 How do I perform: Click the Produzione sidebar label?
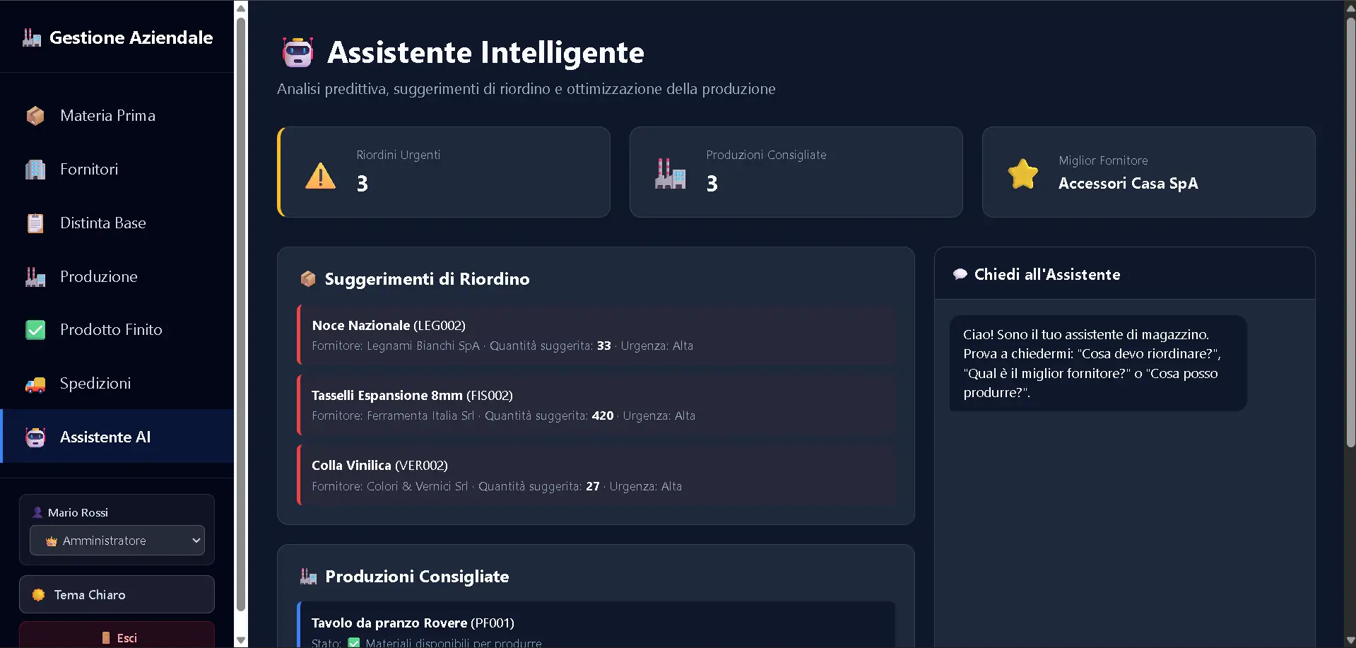pyautogui.click(x=99, y=276)
